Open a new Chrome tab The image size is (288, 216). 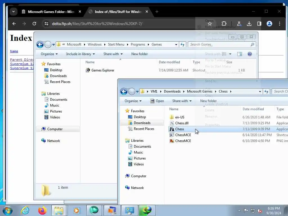(x=157, y=12)
